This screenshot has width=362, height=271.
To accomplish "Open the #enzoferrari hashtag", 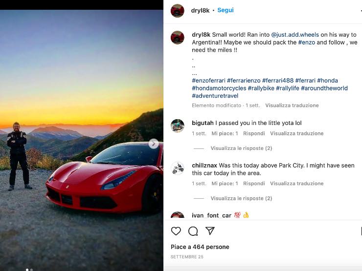I will tap(208, 81).
